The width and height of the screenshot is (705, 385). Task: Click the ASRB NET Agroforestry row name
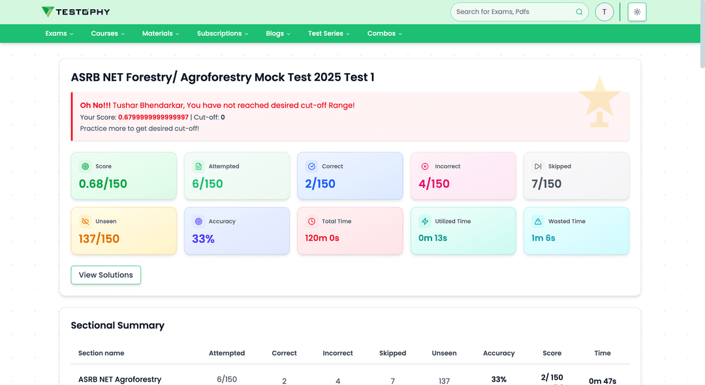click(119, 380)
